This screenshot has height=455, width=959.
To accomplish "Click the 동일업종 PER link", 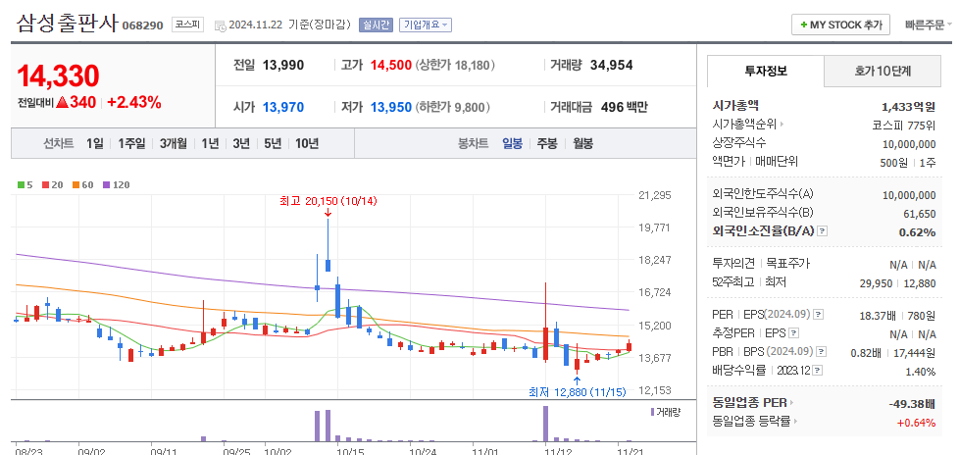I will [750, 403].
